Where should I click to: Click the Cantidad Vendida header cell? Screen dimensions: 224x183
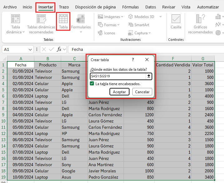pos(173,65)
